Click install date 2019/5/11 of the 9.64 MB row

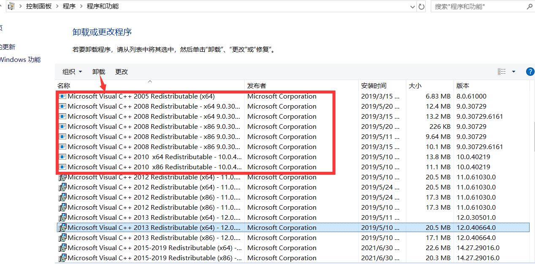tap(380, 137)
